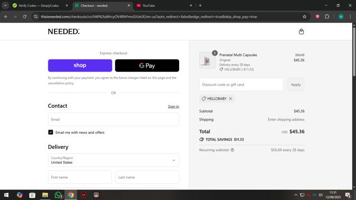Open the Windows Start menu
This screenshot has width=356, height=200.
[6, 195]
